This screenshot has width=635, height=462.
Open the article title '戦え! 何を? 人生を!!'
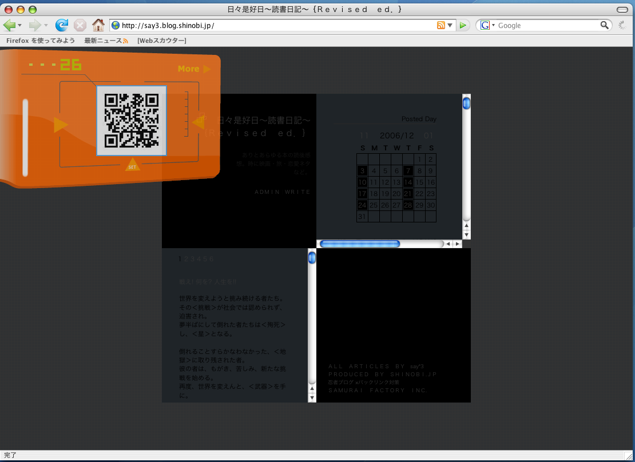208,282
